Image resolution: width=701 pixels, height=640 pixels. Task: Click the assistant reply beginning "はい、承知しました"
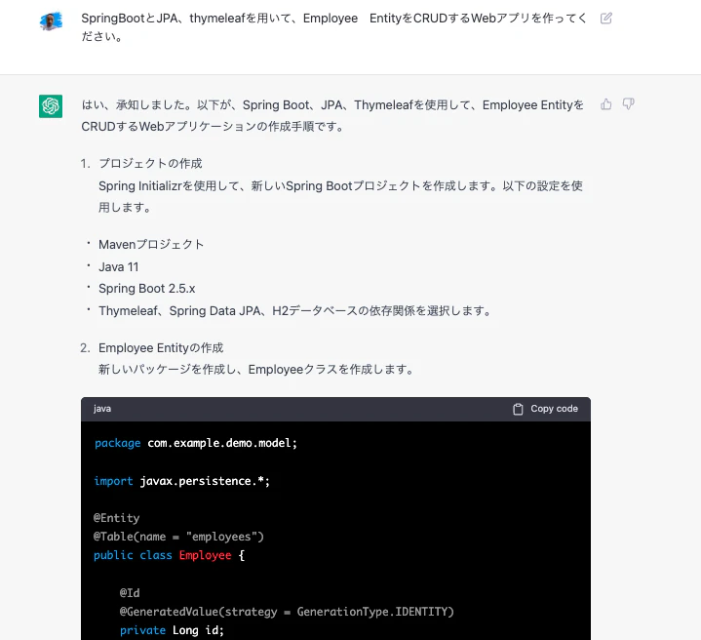pos(332,116)
